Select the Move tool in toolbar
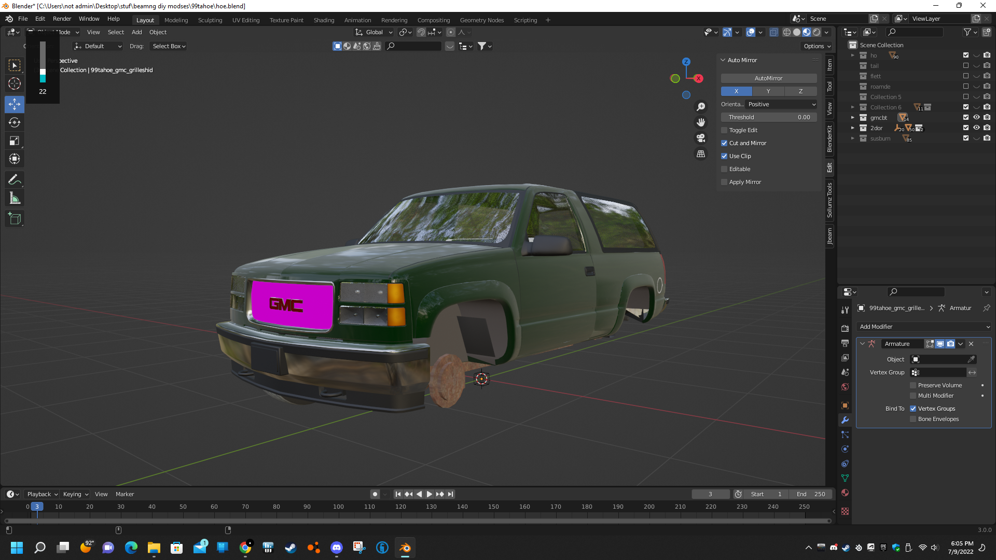The width and height of the screenshot is (996, 560). coord(15,104)
